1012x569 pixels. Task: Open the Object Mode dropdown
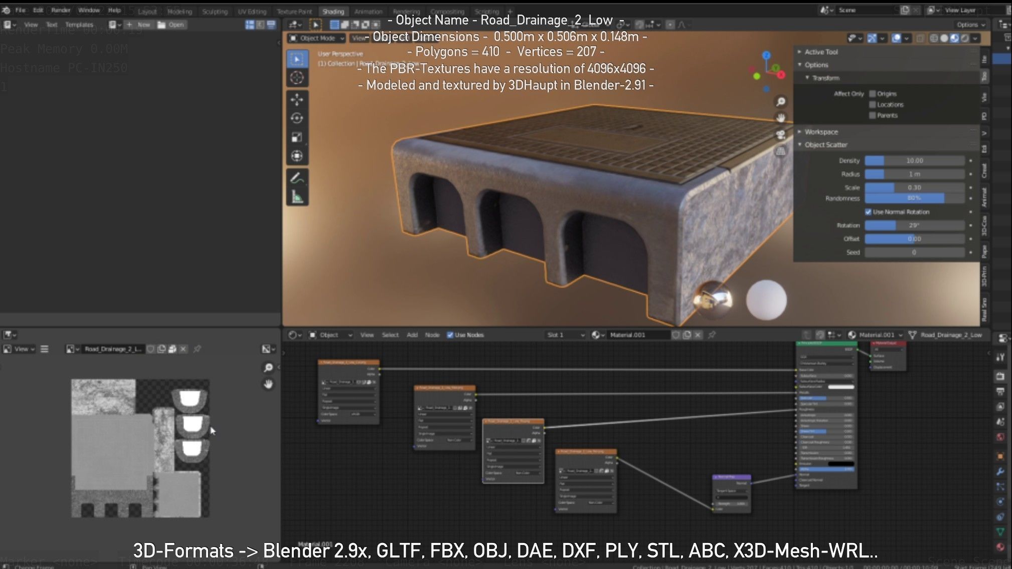[x=317, y=38]
